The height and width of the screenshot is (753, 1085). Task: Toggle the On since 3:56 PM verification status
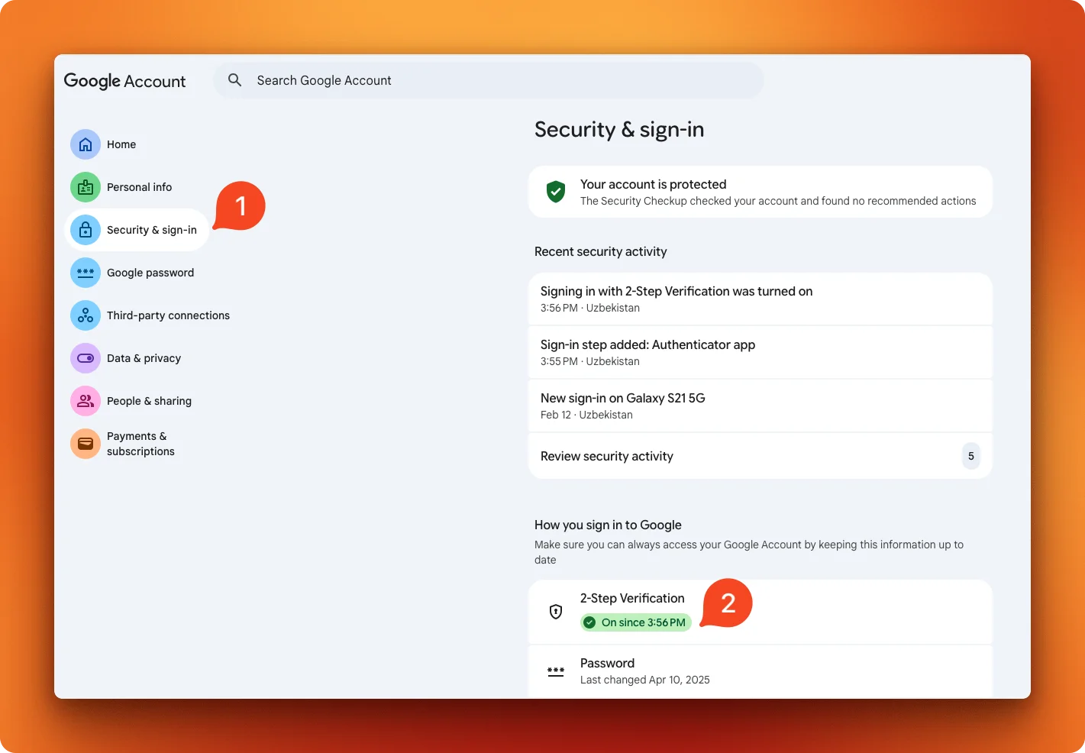[635, 622]
